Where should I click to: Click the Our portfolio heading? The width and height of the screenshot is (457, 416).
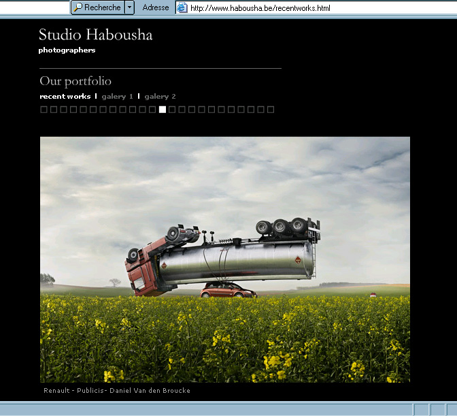coord(75,82)
